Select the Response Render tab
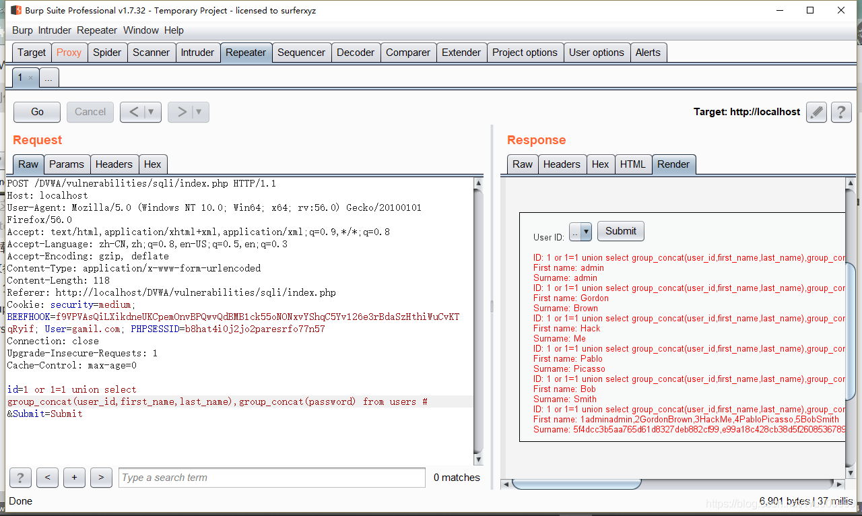This screenshot has width=862, height=516. tap(673, 164)
